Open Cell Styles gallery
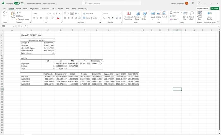The image size is (221, 135). point(145,16)
